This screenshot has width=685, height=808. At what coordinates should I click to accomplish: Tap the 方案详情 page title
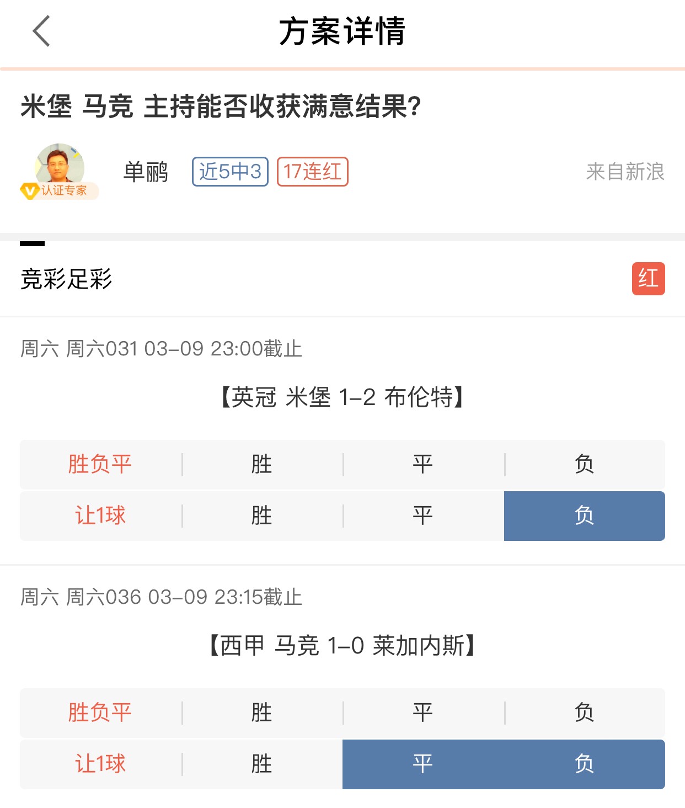(x=342, y=31)
